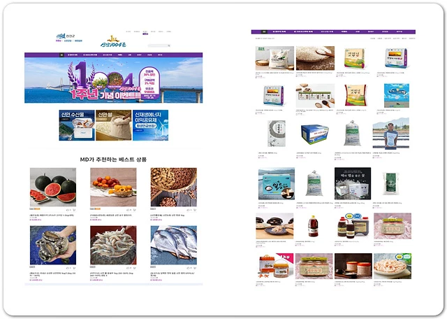Open the 신안 수산물 banner
Viewport: 447px width, 319px height.
point(76,126)
